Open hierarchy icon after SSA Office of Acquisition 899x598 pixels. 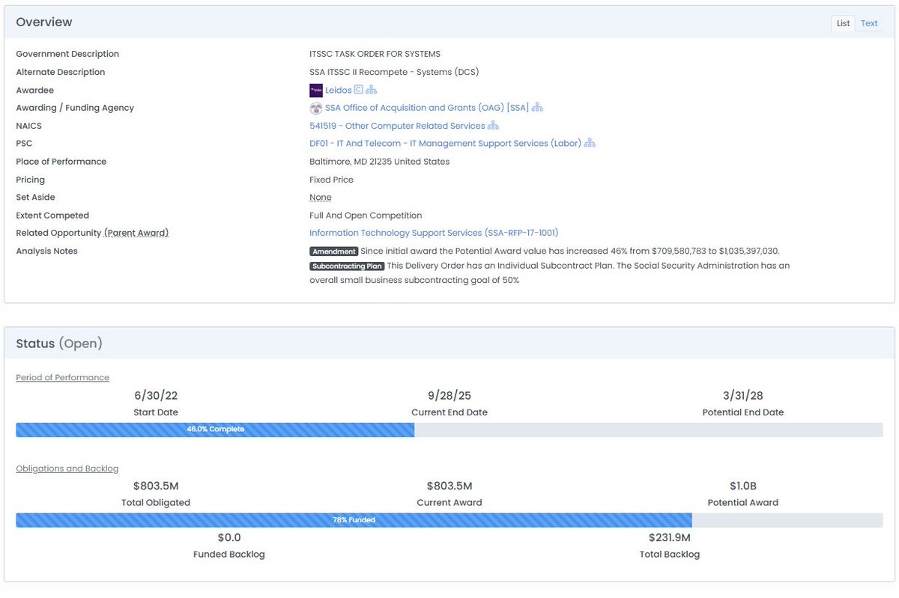[x=537, y=108]
